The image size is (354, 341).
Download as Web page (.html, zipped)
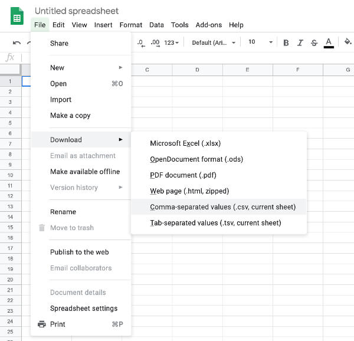click(218, 191)
